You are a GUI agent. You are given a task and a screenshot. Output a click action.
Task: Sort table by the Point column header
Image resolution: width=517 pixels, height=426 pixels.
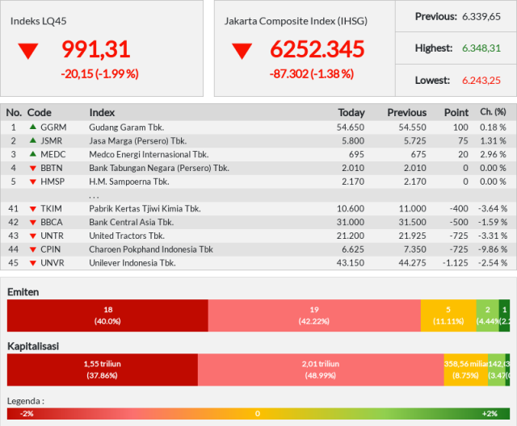pos(456,113)
